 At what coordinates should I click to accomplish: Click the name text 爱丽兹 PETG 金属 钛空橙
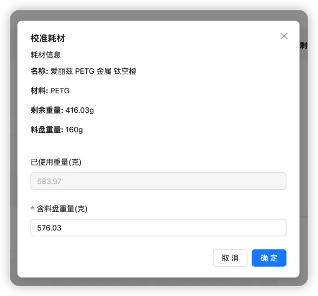click(93, 71)
